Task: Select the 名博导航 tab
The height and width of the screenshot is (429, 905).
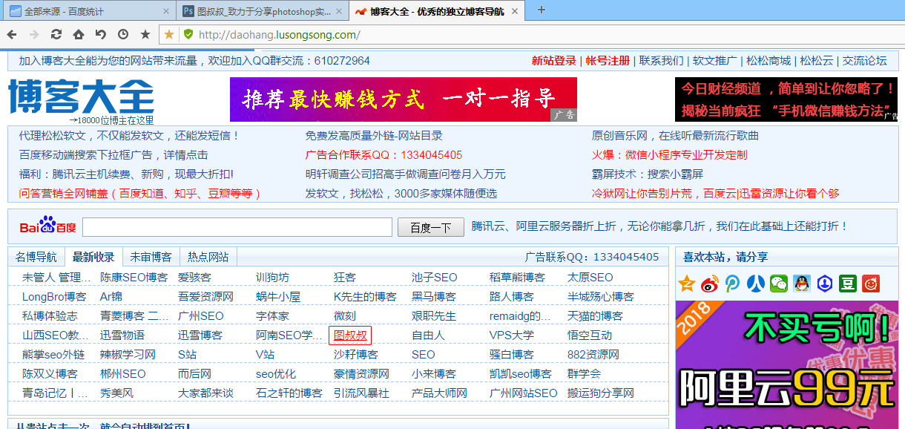Action: tap(36, 257)
